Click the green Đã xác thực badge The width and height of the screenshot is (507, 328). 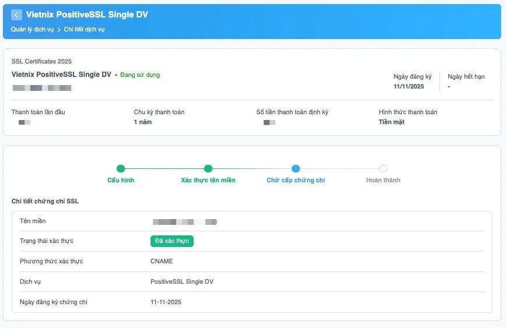[x=172, y=241]
